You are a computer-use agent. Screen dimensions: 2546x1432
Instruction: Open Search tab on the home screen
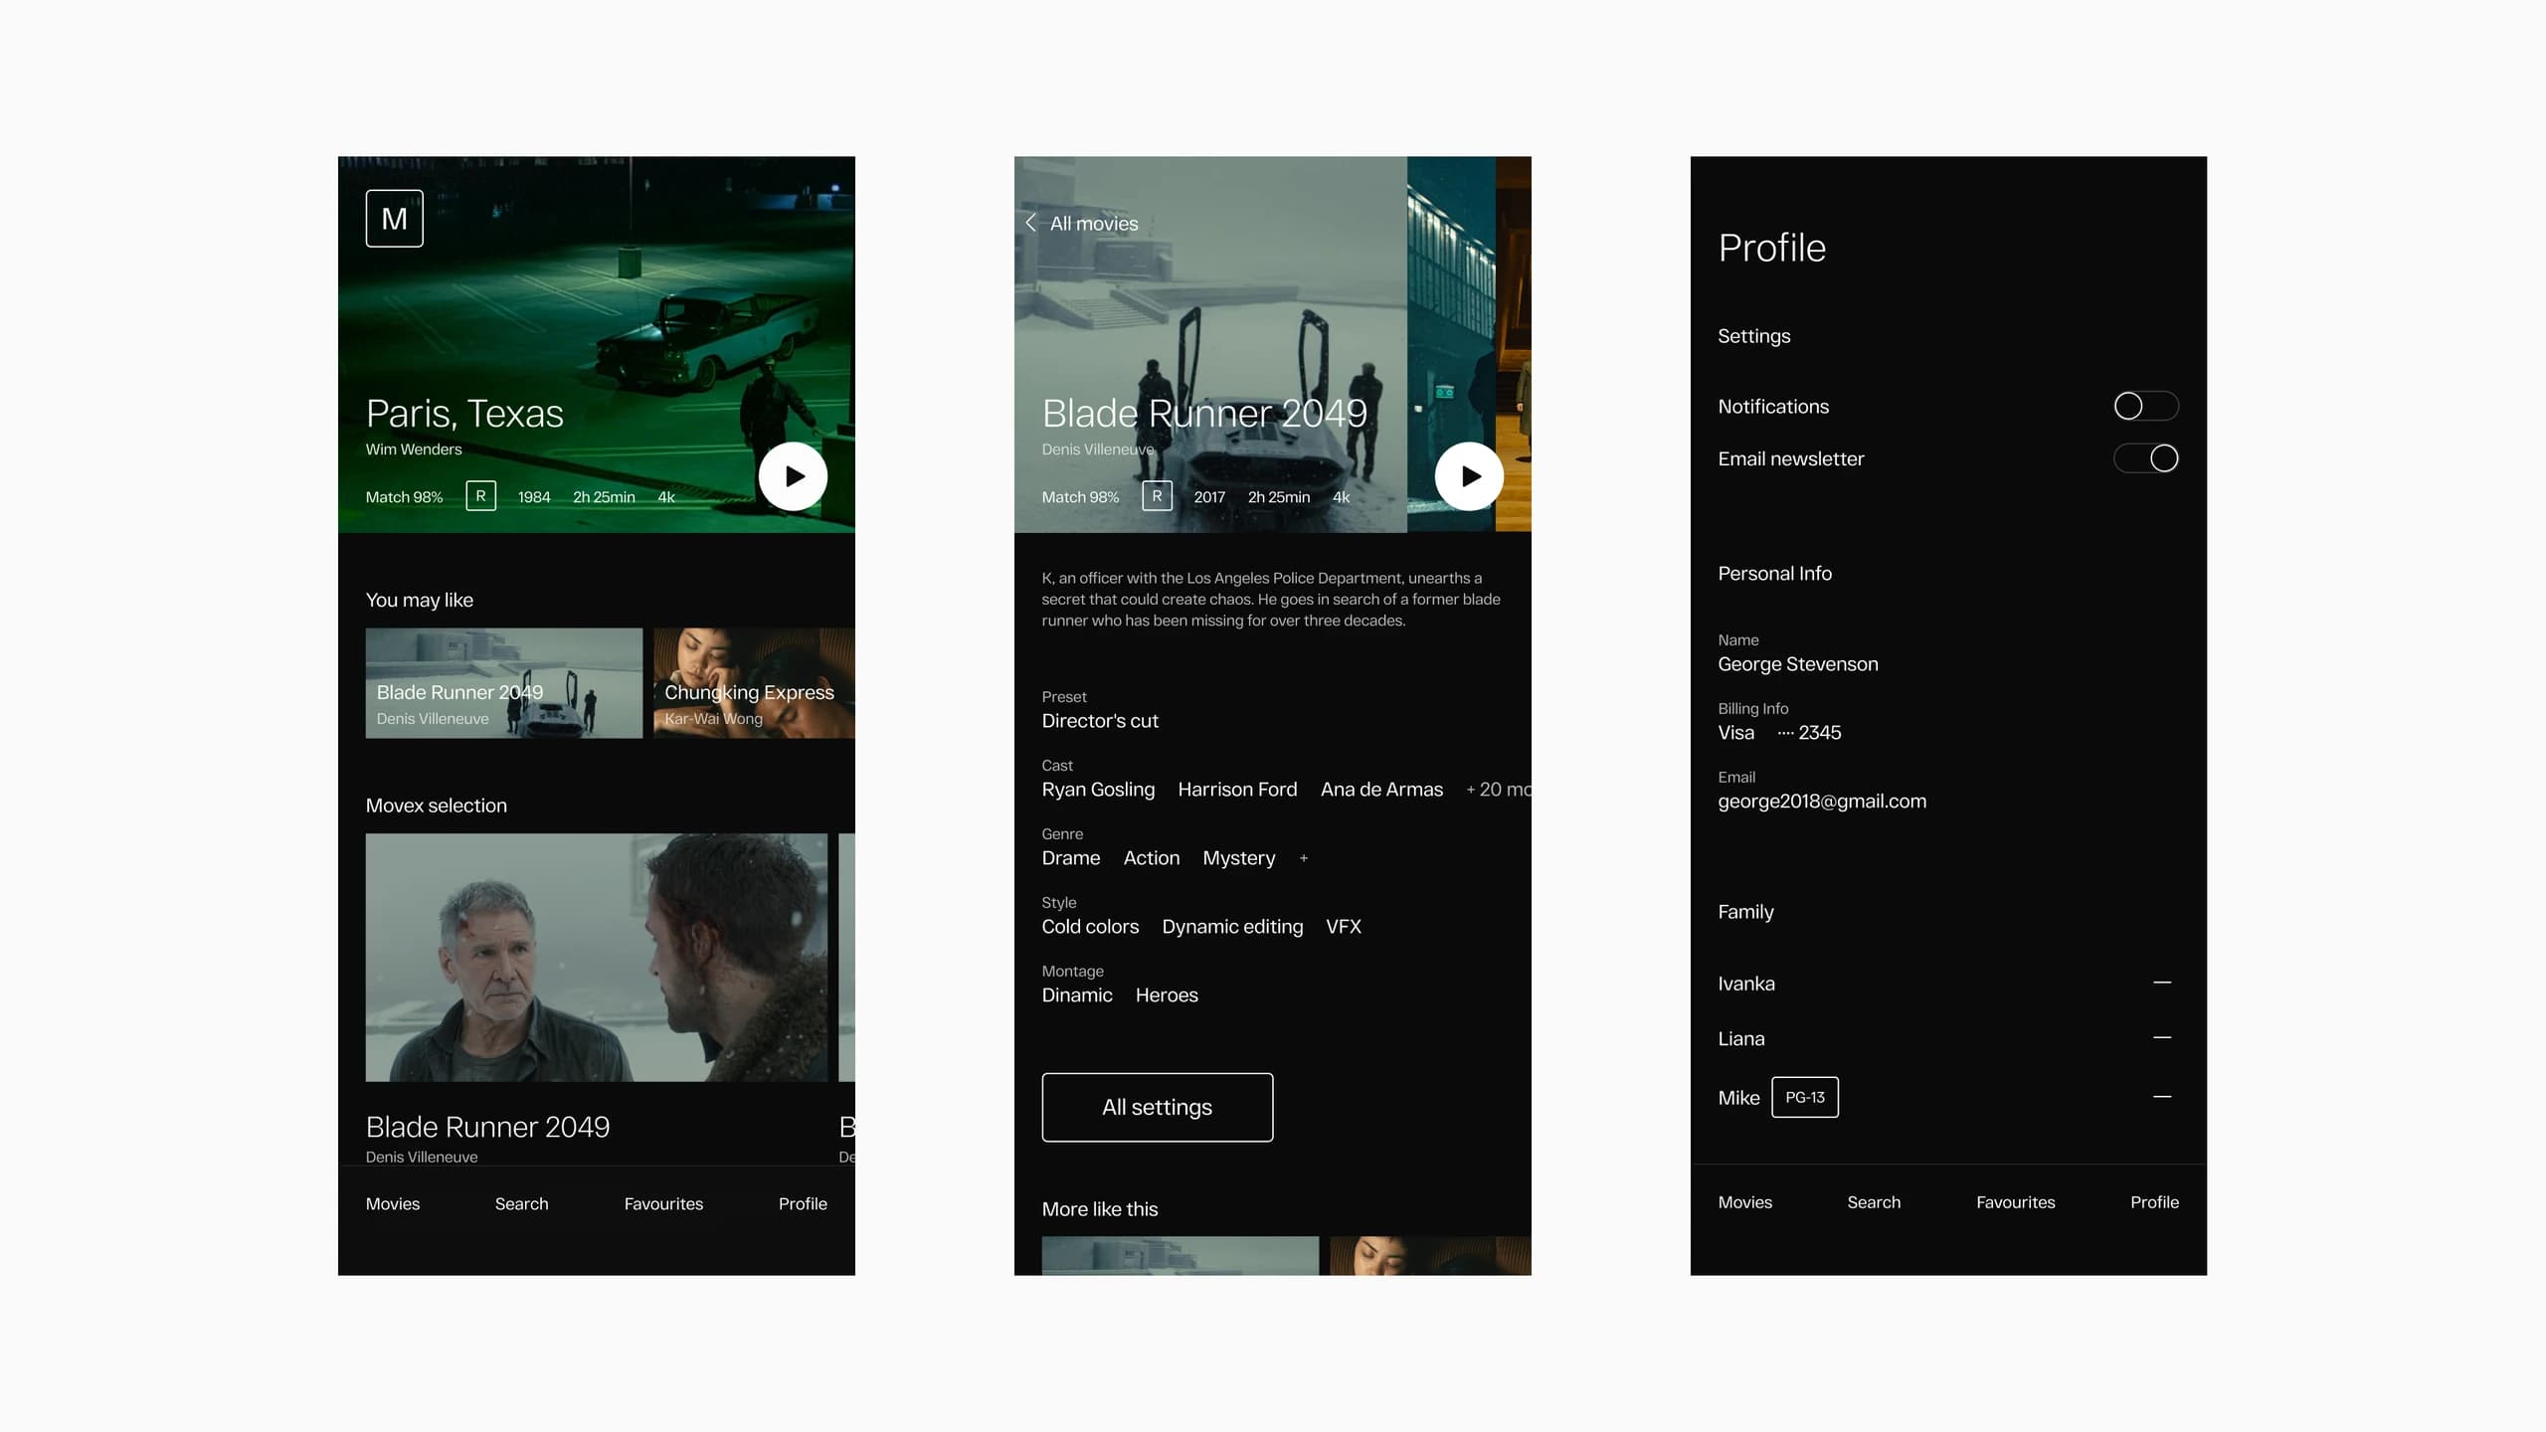pyautogui.click(x=521, y=1203)
